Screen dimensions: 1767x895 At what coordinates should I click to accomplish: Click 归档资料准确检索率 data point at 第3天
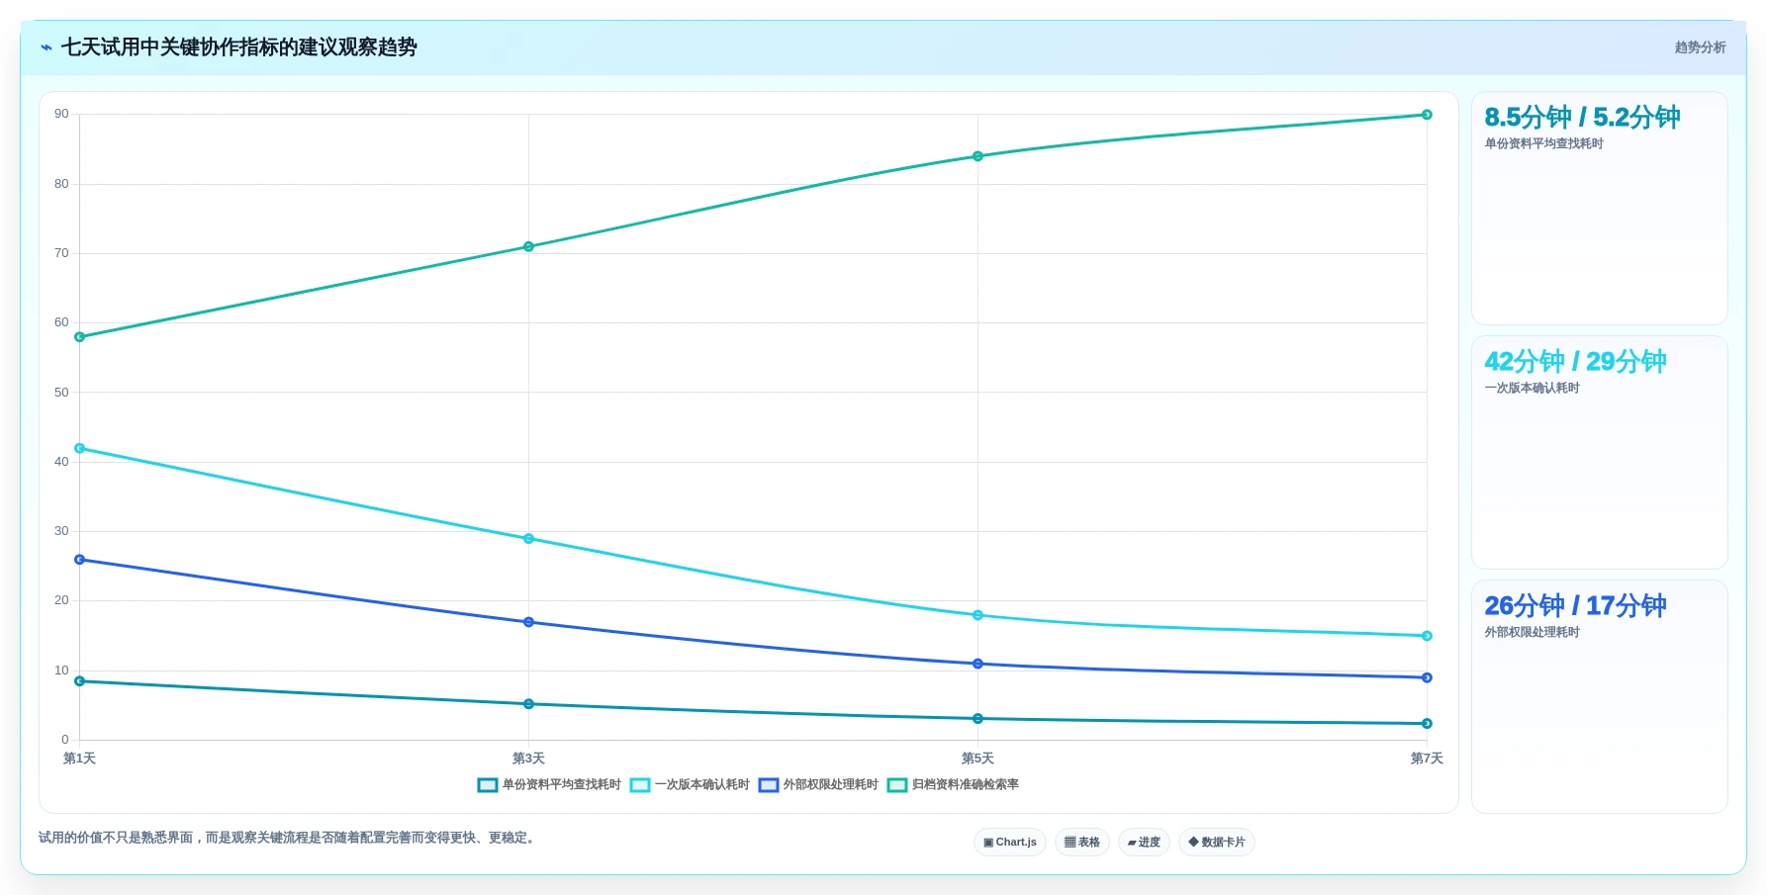click(x=528, y=247)
